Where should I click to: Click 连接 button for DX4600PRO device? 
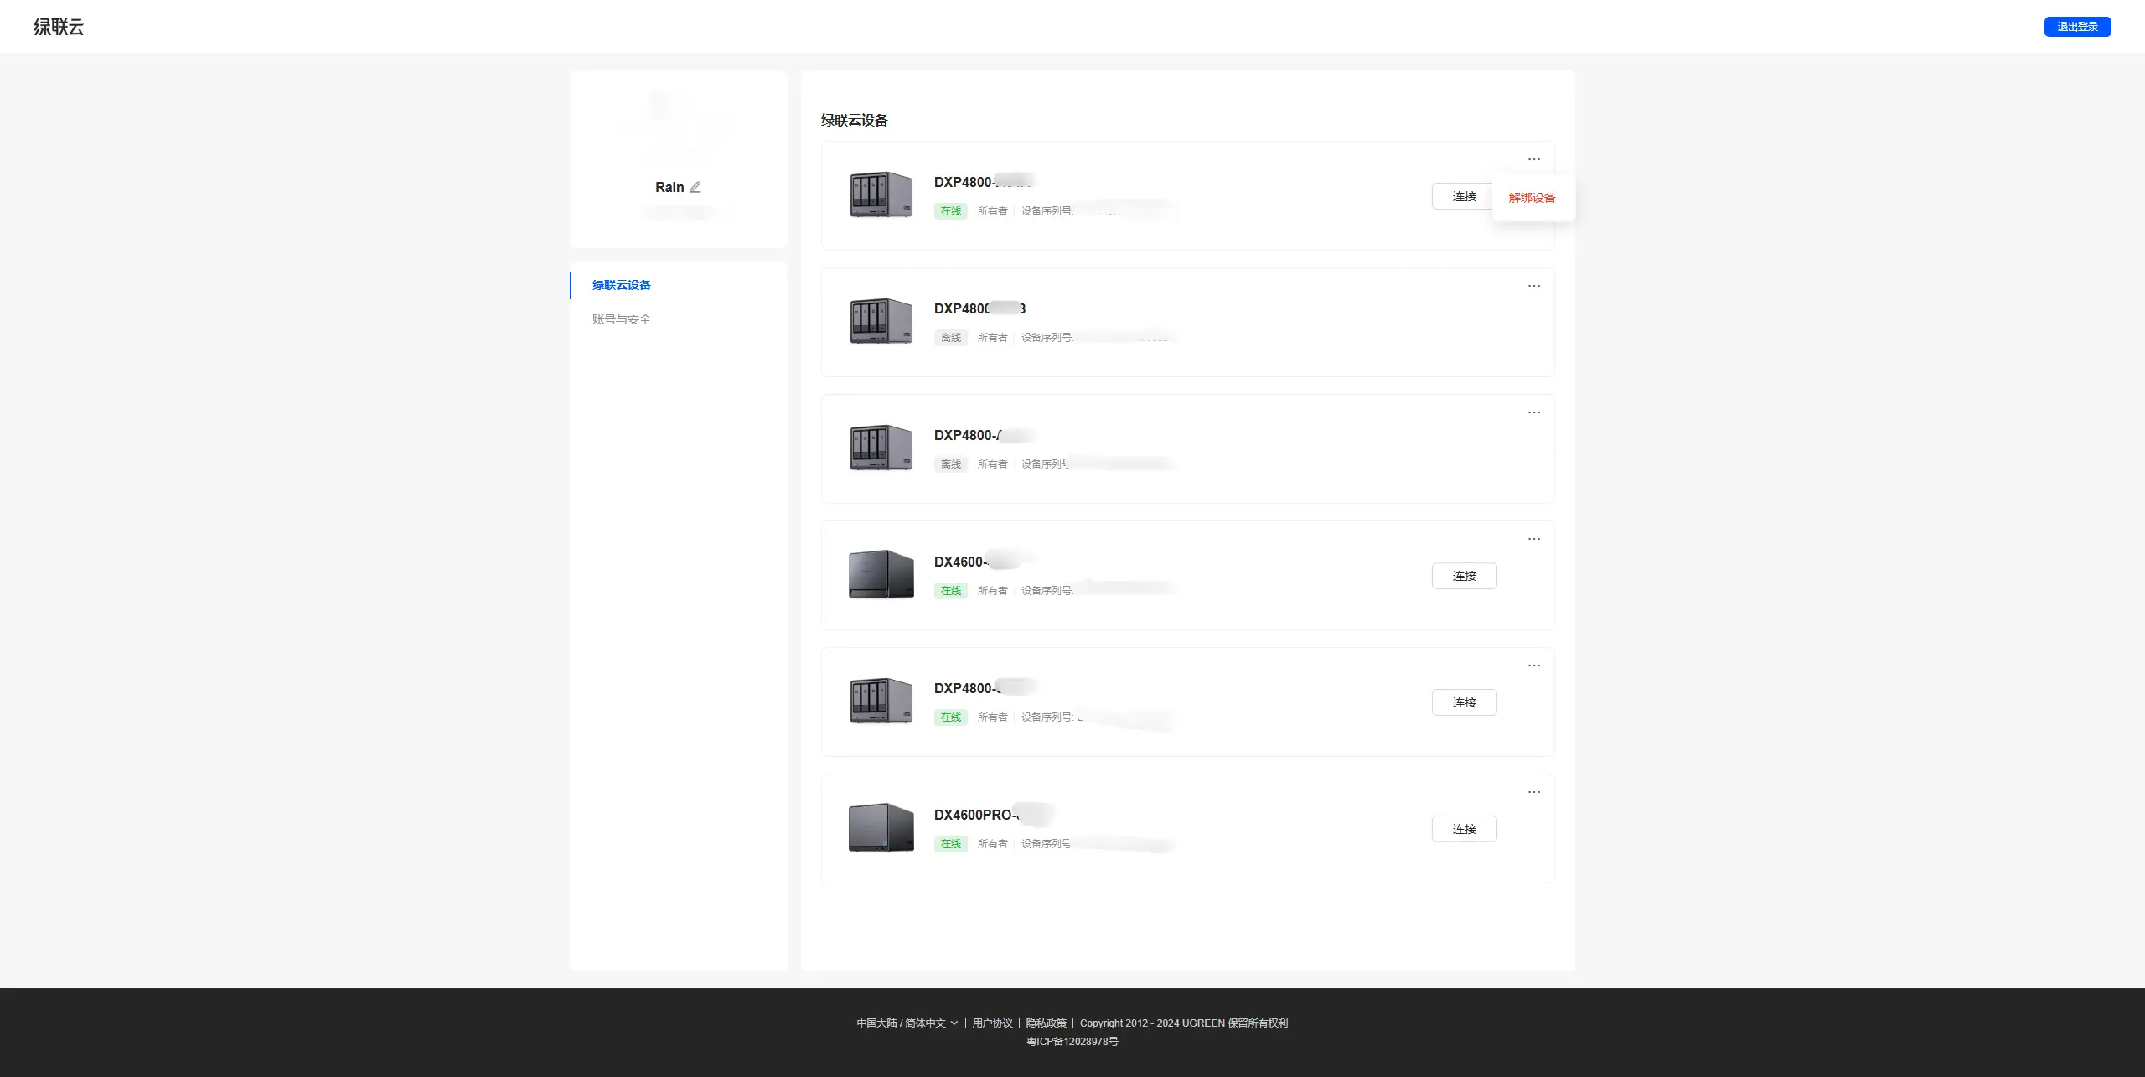(x=1463, y=829)
